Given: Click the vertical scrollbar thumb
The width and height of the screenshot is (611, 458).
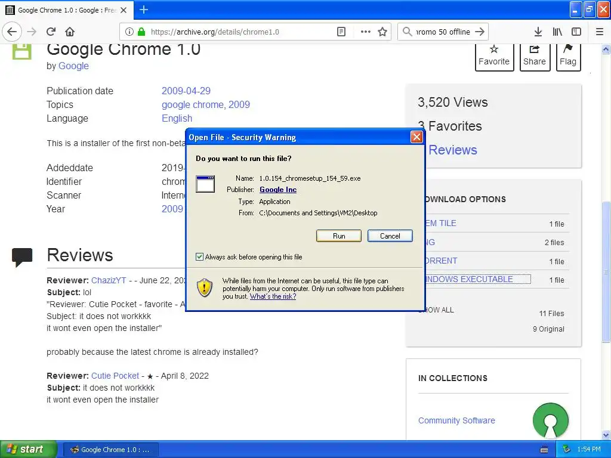Looking at the screenshot, I should click(x=606, y=272).
